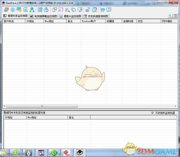Click the list layout icon beside search
This screenshot has width=180, height=157.
pos(175,16)
